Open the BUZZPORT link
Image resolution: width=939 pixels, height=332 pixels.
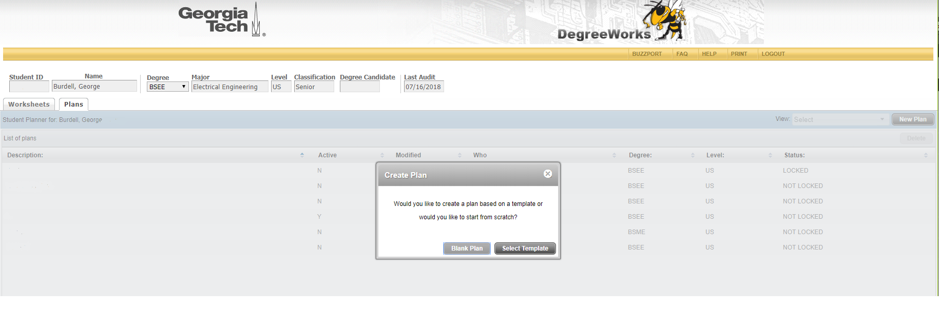coord(647,54)
